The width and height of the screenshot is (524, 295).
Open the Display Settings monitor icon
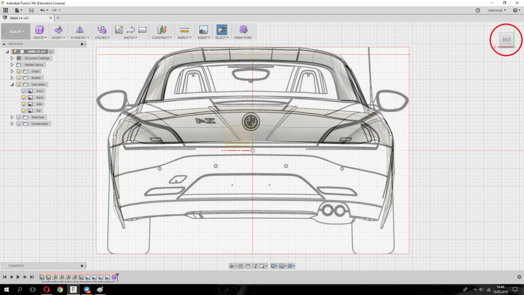point(274,266)
